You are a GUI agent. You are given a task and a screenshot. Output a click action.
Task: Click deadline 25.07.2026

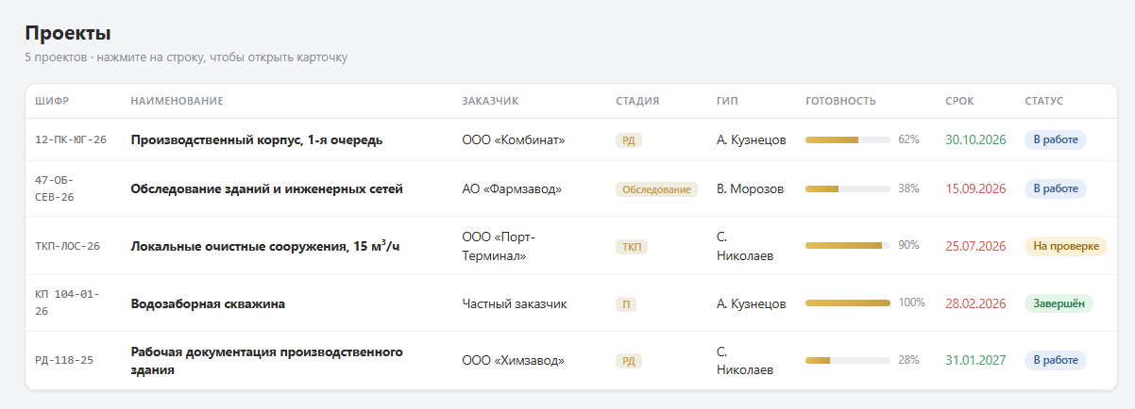pos(975,246)
